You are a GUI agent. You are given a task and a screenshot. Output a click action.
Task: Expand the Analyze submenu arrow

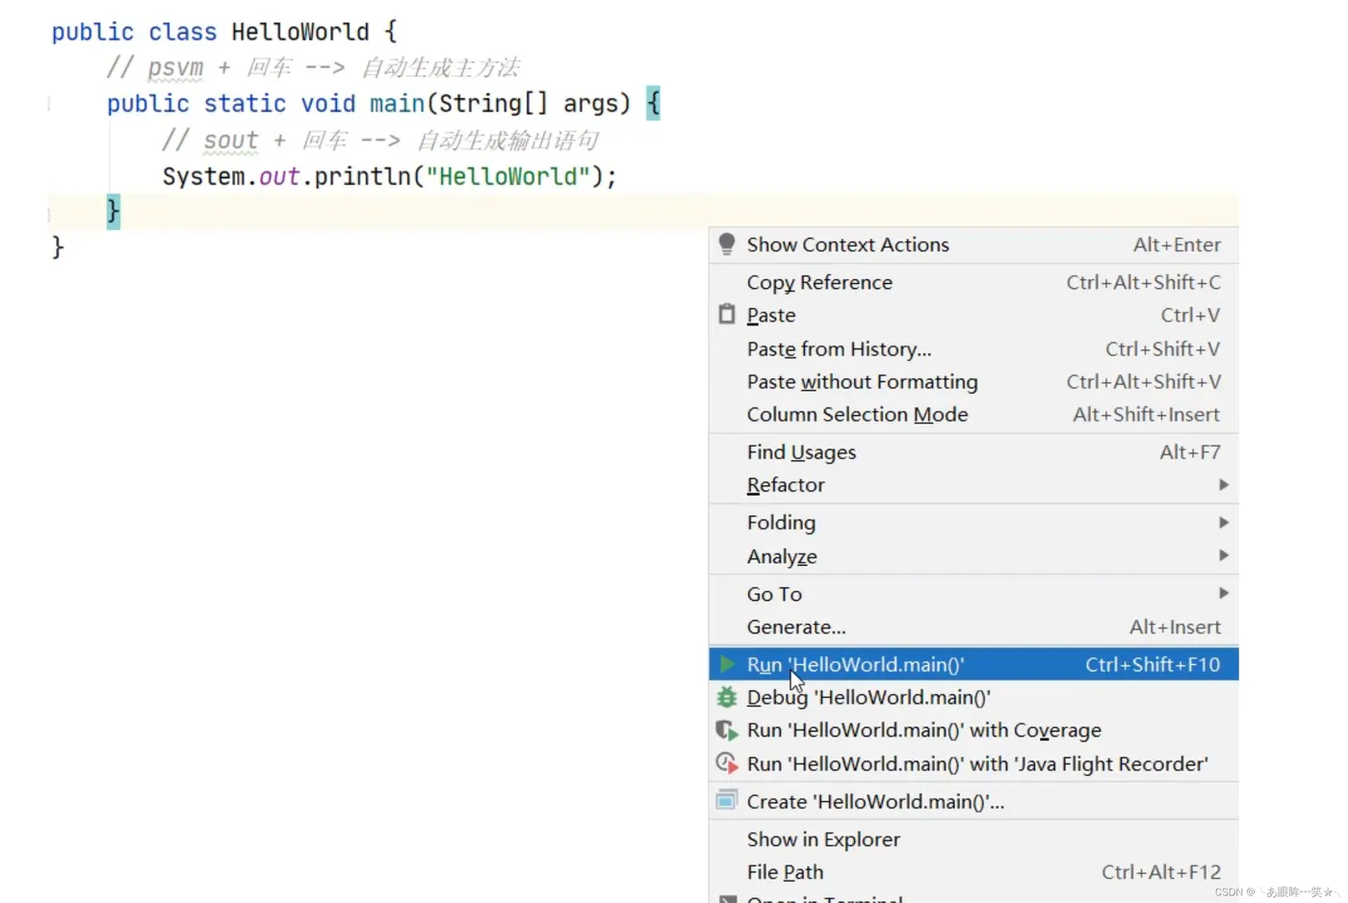pos(1224,555)
